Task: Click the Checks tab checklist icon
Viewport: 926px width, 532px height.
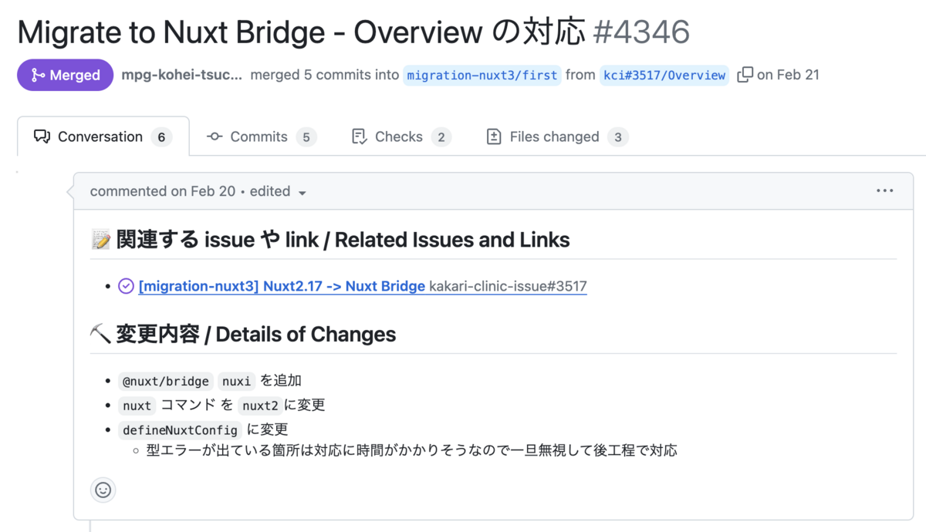Action: coord(359,137)
